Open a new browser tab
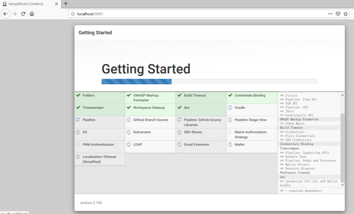This screenshot has width=354, height=214. [66, 4]
